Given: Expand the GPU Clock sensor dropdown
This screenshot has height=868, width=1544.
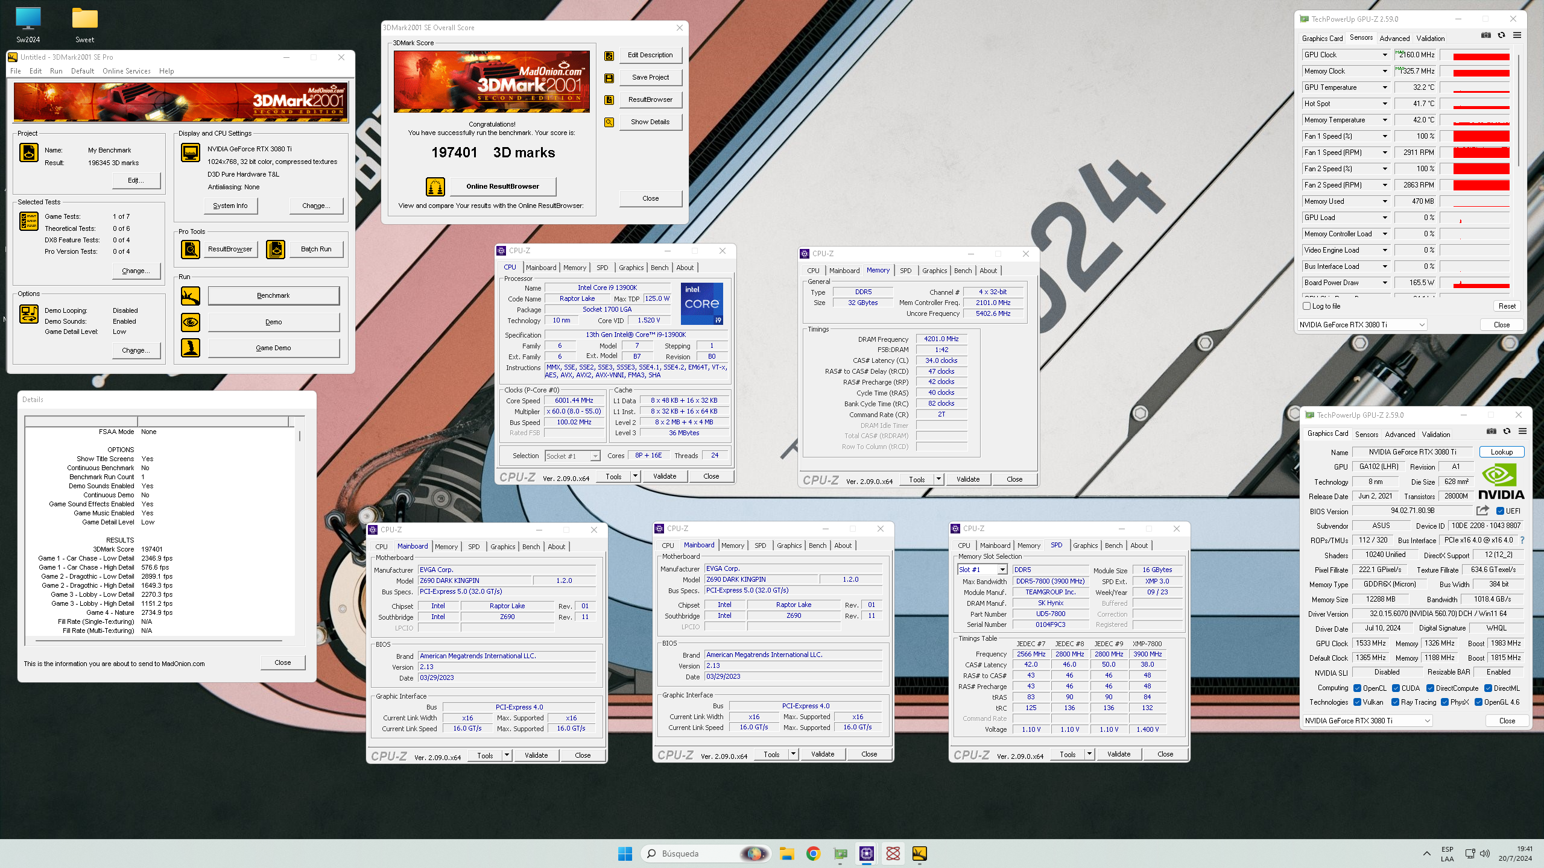Looking at the screenshot, I should tap(1385, 55).
